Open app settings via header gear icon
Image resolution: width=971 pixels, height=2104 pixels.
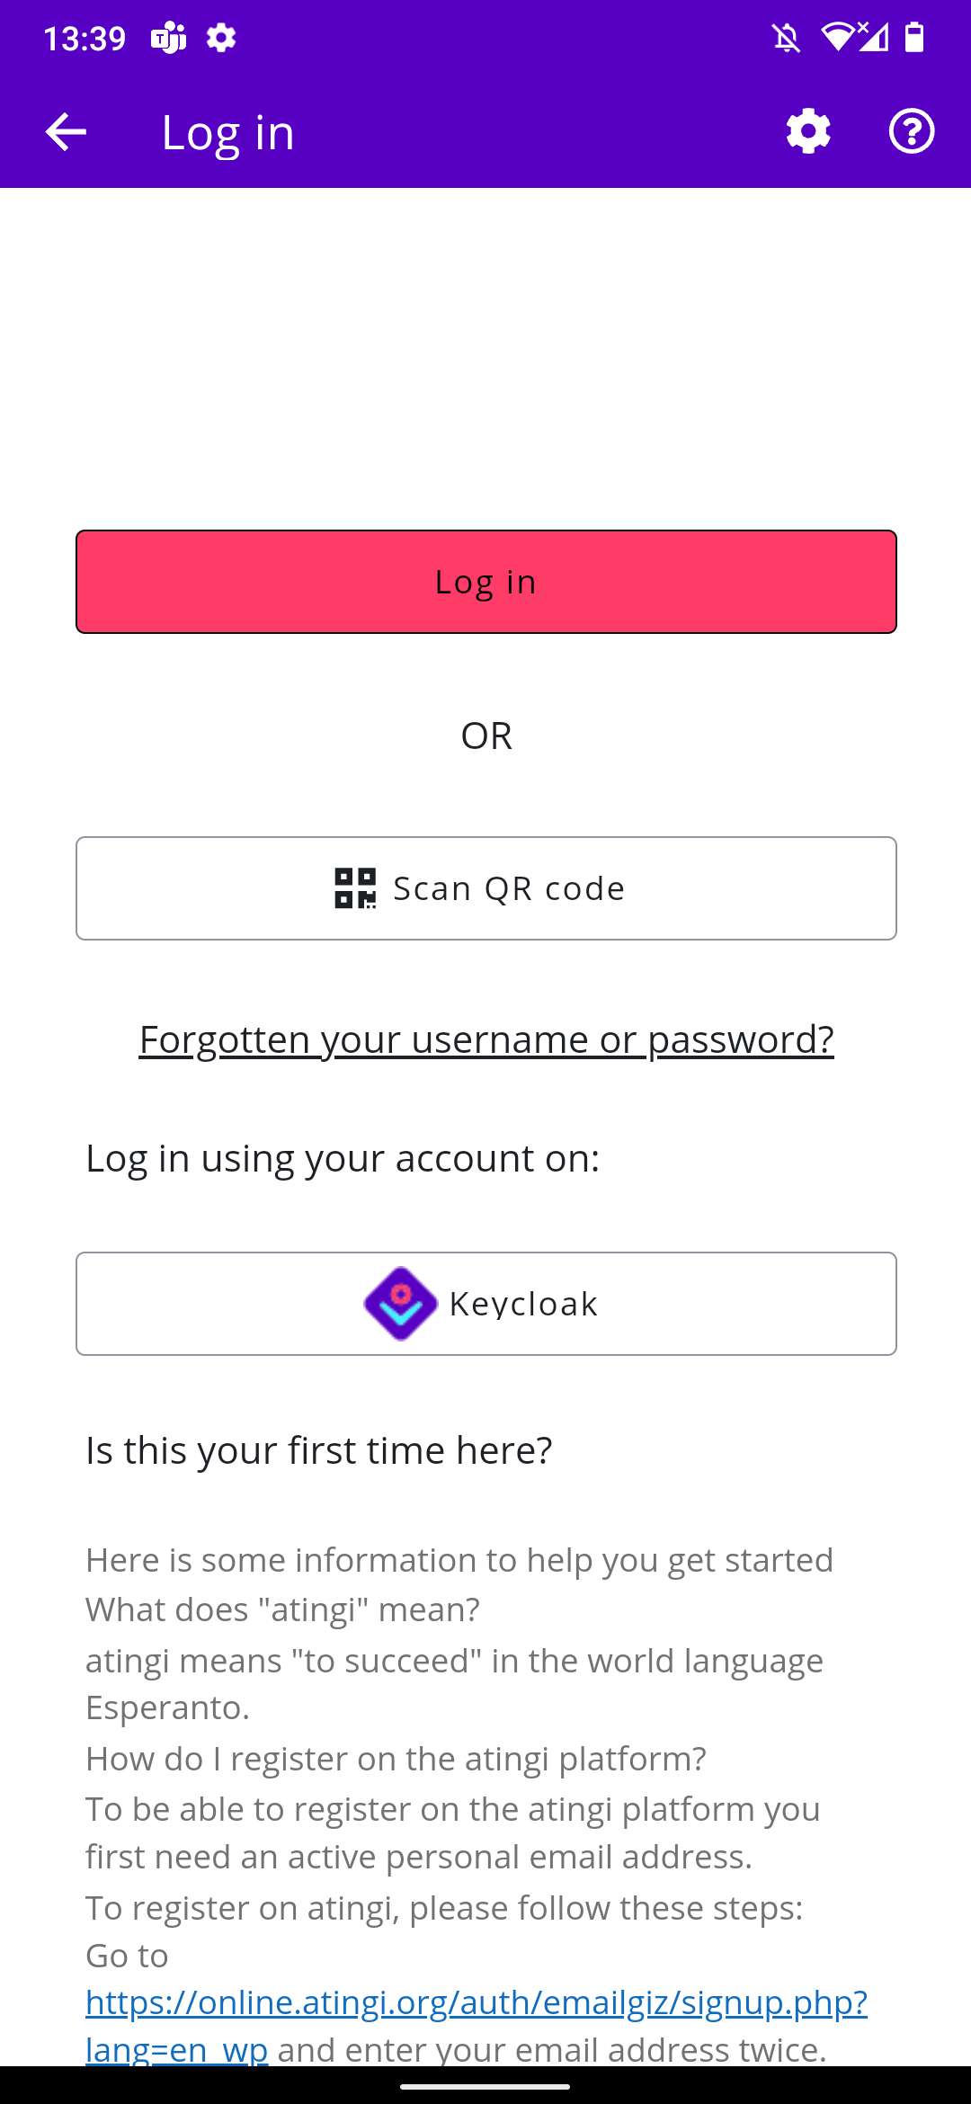[808, 131]
